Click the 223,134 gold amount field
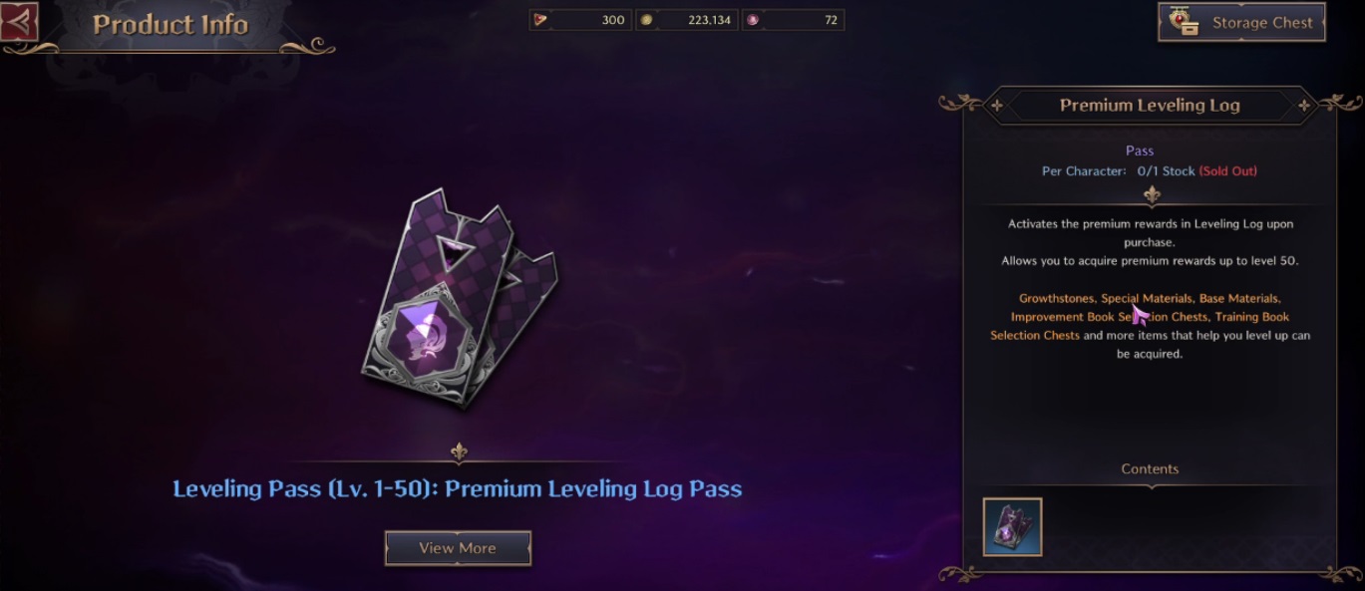Image resolution: width=1365 pixels, height=591 pixels. 686,20
